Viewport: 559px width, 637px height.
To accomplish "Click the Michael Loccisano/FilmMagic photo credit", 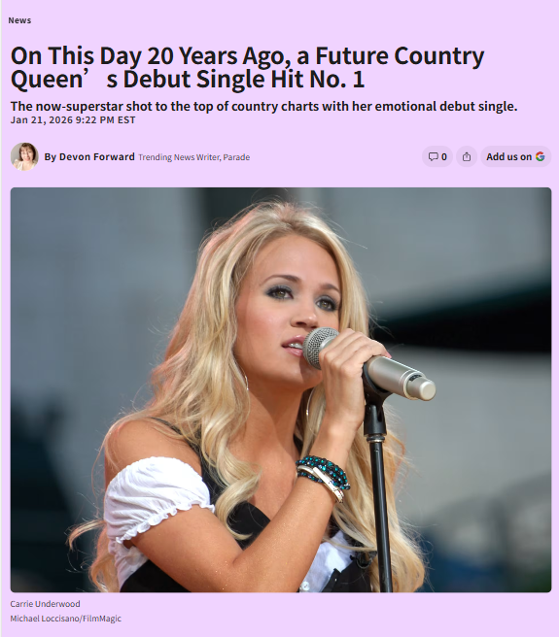I will click(x=66, y=619).
